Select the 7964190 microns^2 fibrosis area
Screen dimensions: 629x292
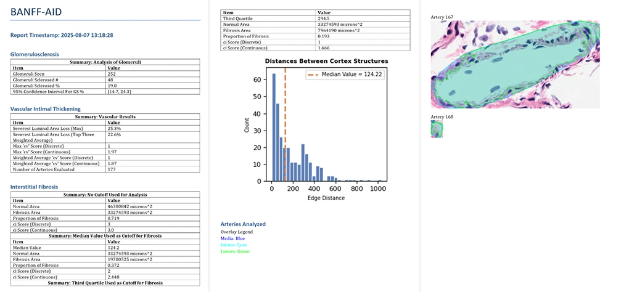coord(338,30)
